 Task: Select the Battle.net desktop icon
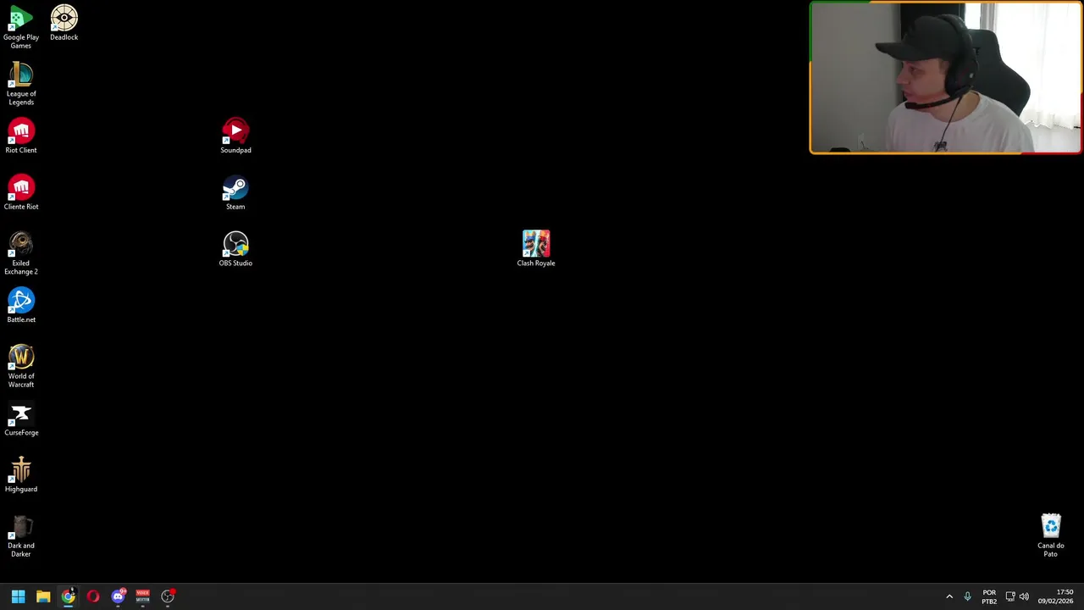coord(21,305)
